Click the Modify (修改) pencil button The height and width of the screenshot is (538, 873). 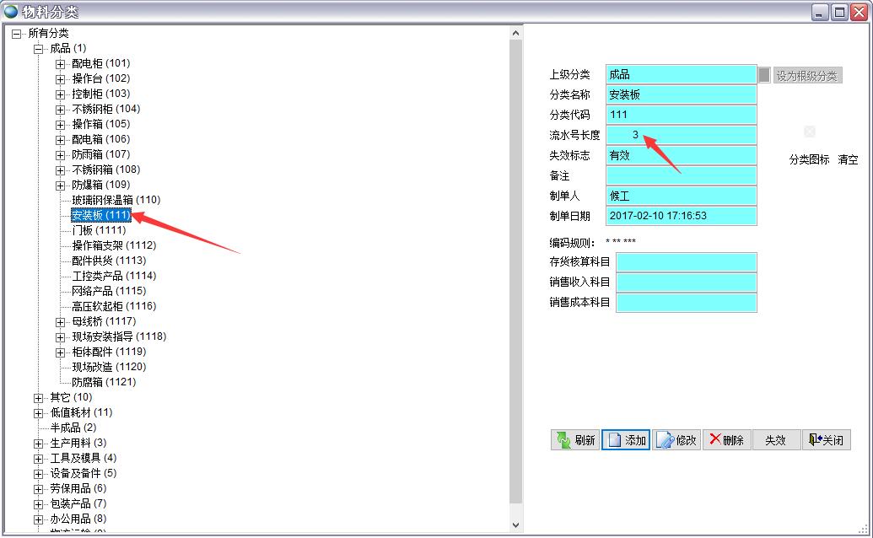point(676,440)
